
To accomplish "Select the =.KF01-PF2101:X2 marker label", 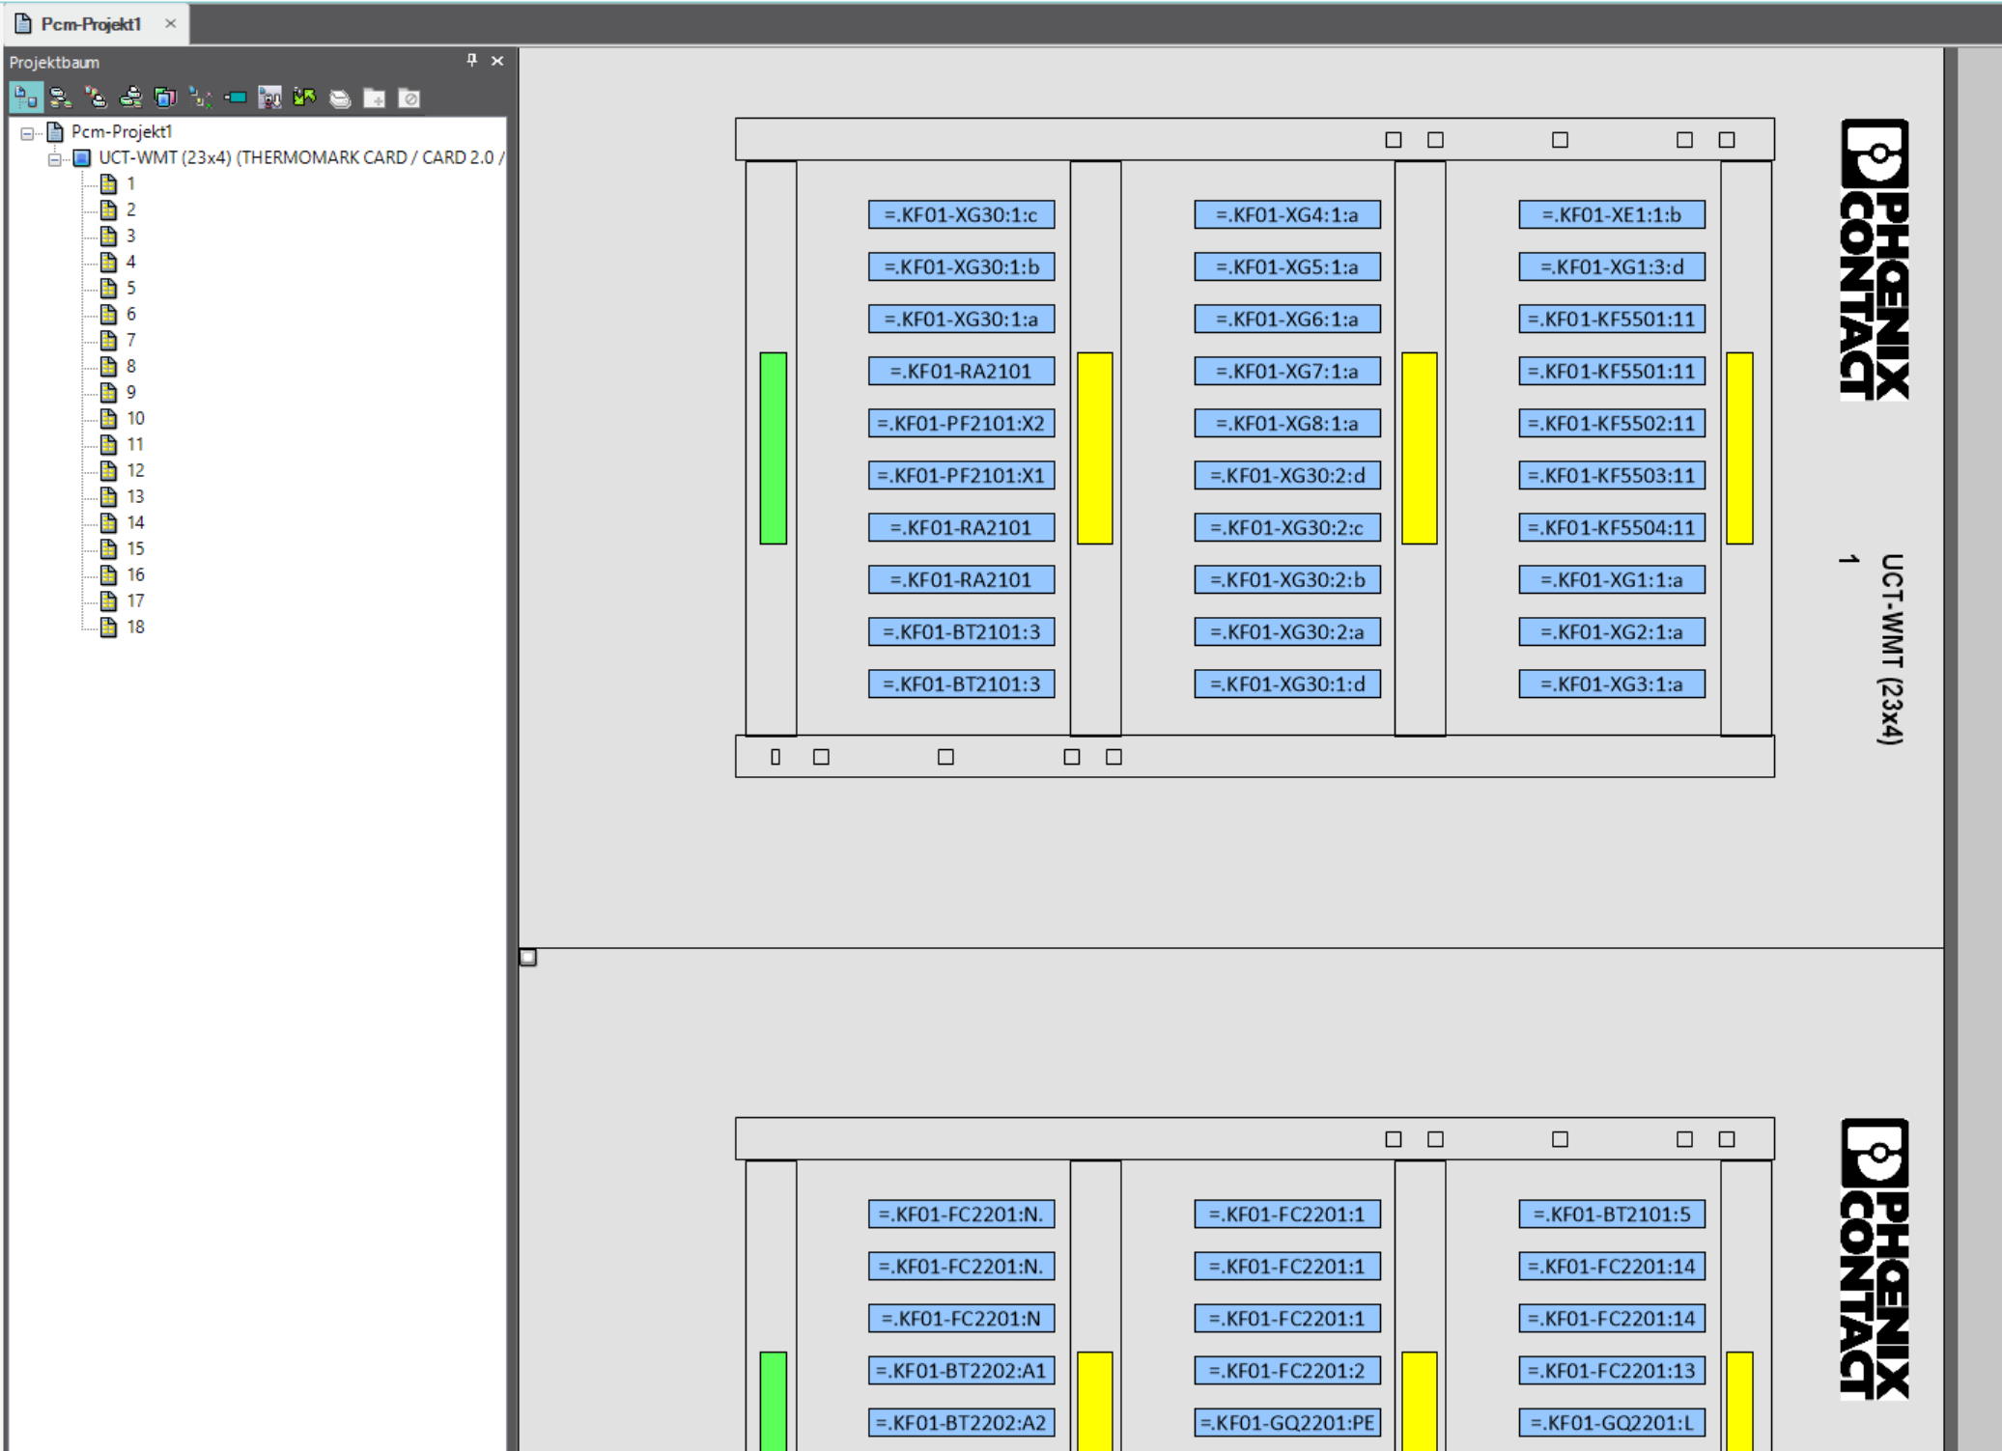I will click(961, 423).
